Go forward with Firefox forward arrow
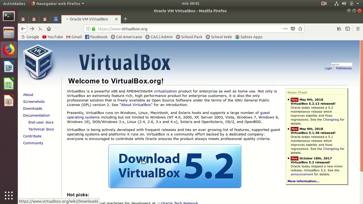Image resolution: width=363 pixels, height=204 pixels. (32, 29)
